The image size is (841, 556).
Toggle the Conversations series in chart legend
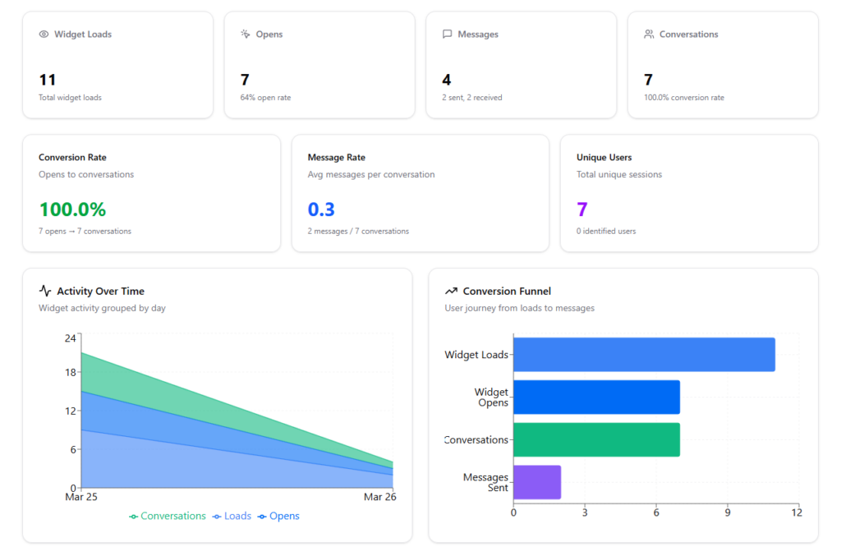click(x=168, y=516)
